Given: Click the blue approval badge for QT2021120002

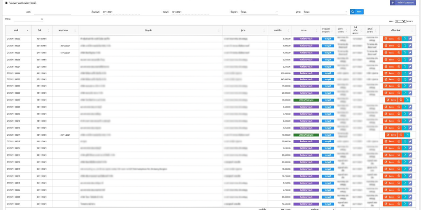Looking at the screenshot, I should click(328, 39).
